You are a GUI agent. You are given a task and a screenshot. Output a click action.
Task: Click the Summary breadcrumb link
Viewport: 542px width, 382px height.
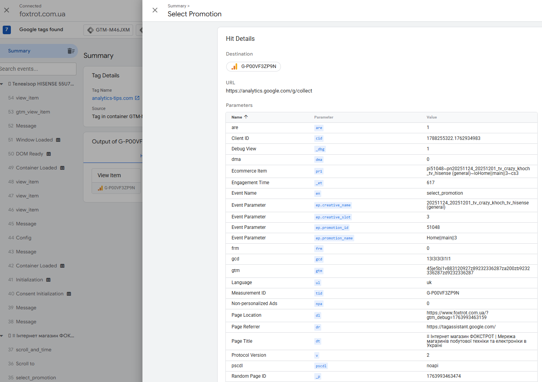point(177,6)
